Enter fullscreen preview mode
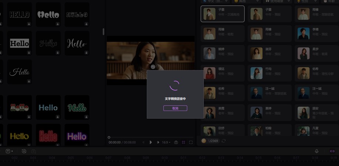 tap(191, 142)
